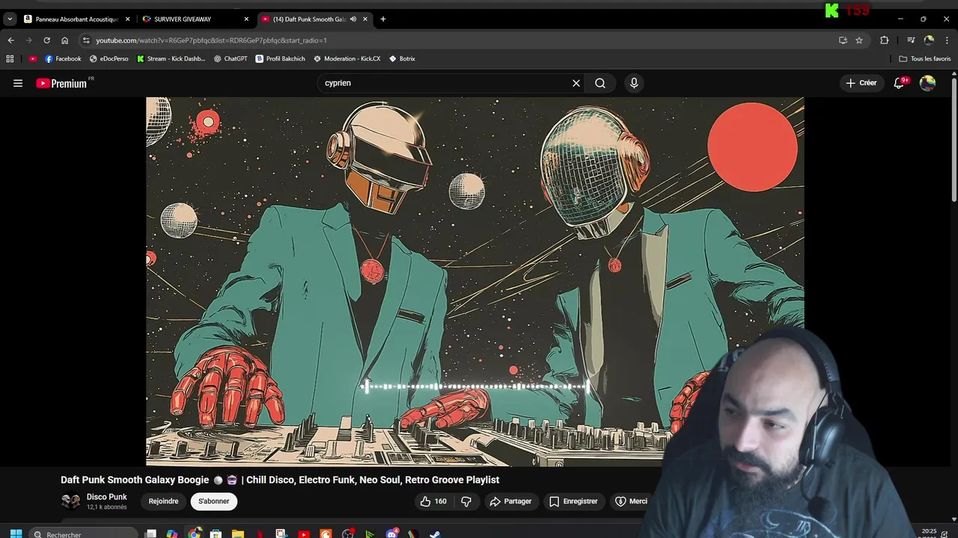Screen dimensions: 958x538
Task: Open the YouTube guide hamburger menu
Action: 18,83
